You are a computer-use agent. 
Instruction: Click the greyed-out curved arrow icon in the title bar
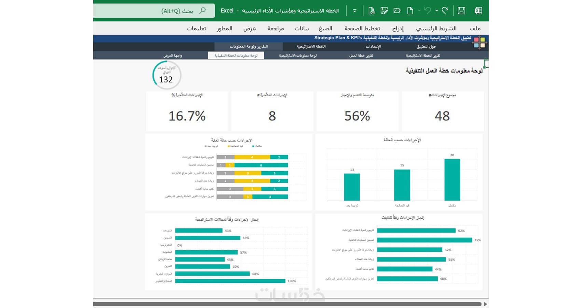pos(427,11)
